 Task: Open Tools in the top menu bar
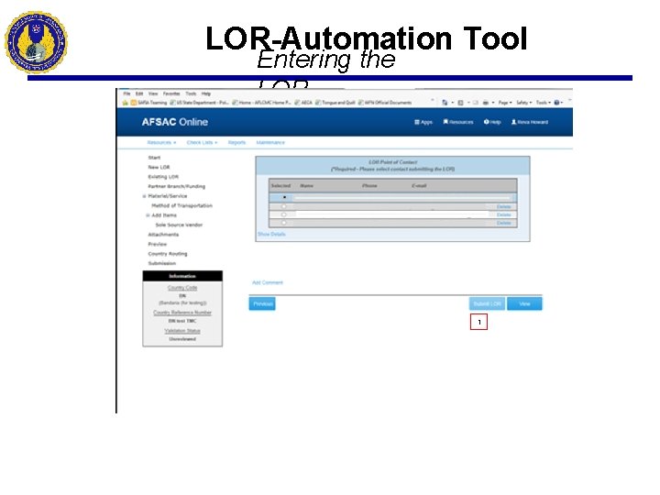(x=191, y=93)
